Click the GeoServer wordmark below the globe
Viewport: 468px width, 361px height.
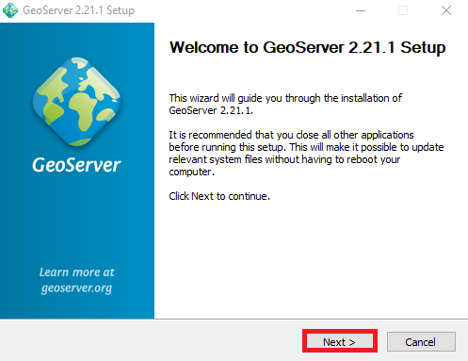click(76, 165)
